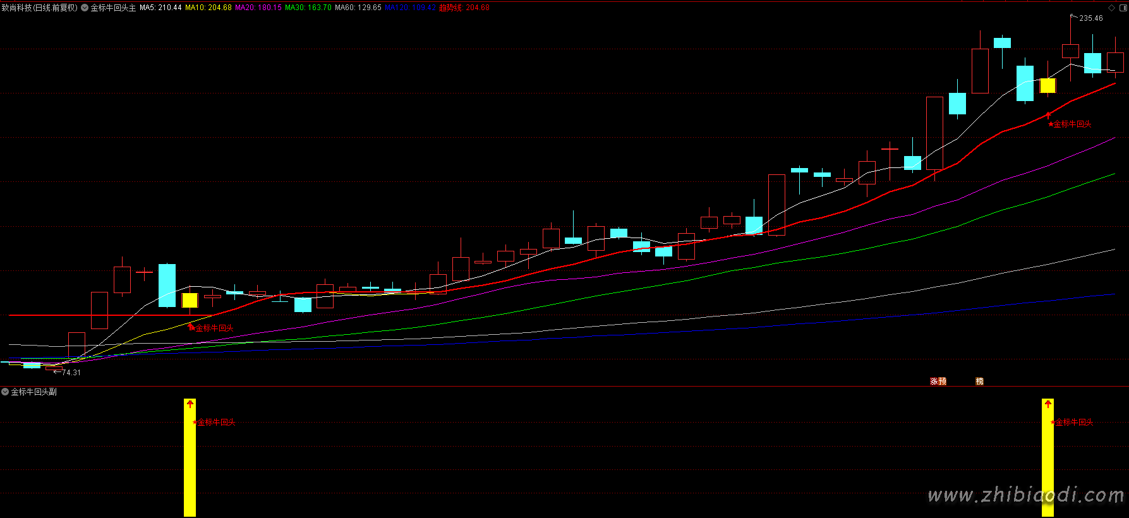
Task: Click the 涨 marker icon near bottom axis
Action: pos(934,382)
